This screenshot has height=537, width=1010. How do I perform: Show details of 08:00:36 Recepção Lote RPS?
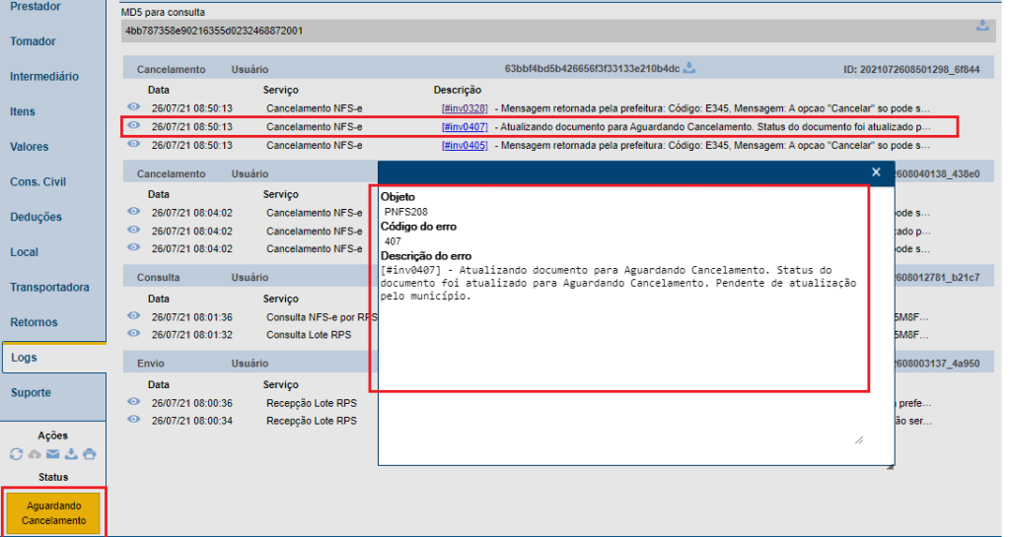[133, 403]
